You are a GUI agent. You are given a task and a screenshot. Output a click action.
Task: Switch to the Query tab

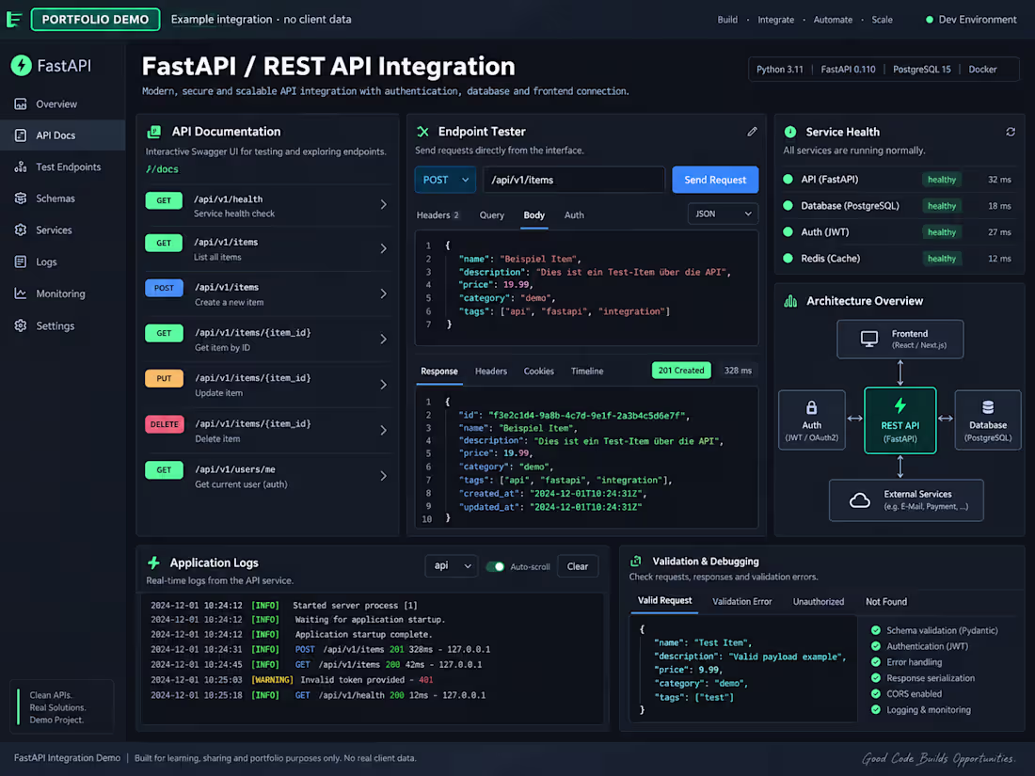click(x=492, y=215)
